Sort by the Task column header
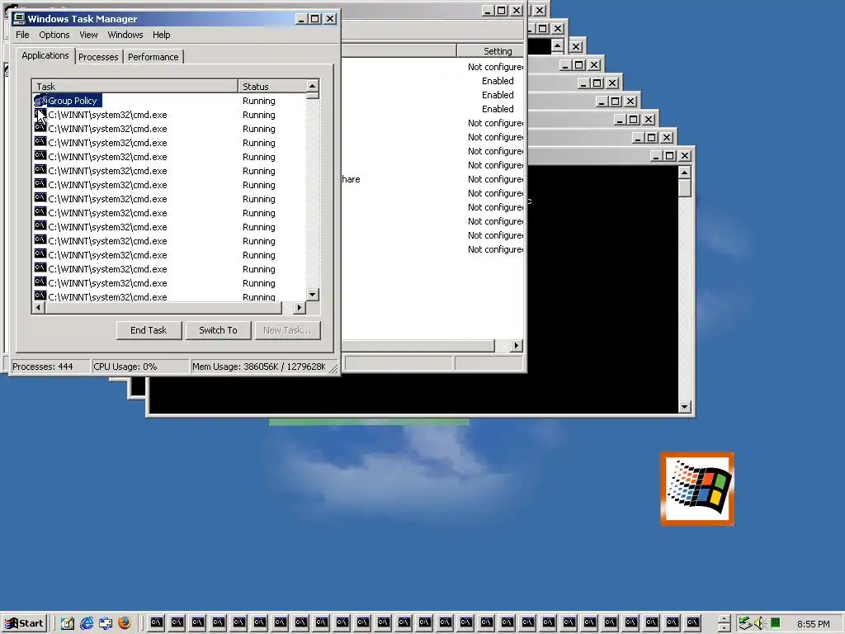The image size is (845, 634). (x=135, y=86)
